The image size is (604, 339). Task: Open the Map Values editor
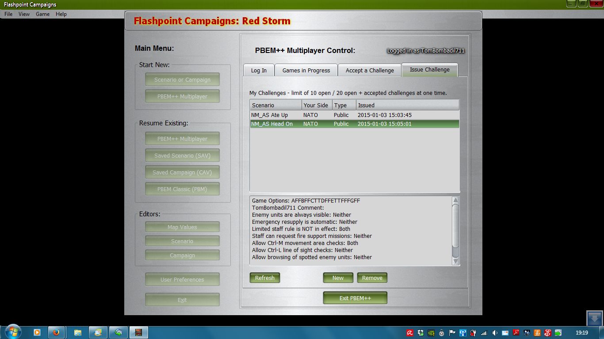pyautogui.click(x=182, y=227)
